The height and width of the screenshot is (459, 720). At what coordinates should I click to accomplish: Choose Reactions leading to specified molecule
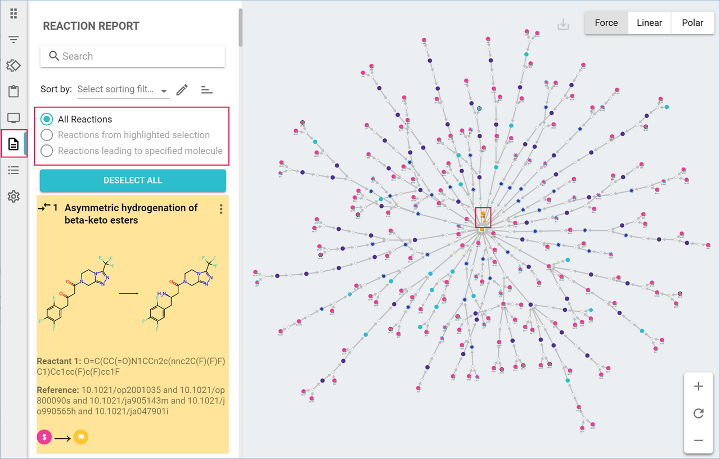(x=47, y=151)
